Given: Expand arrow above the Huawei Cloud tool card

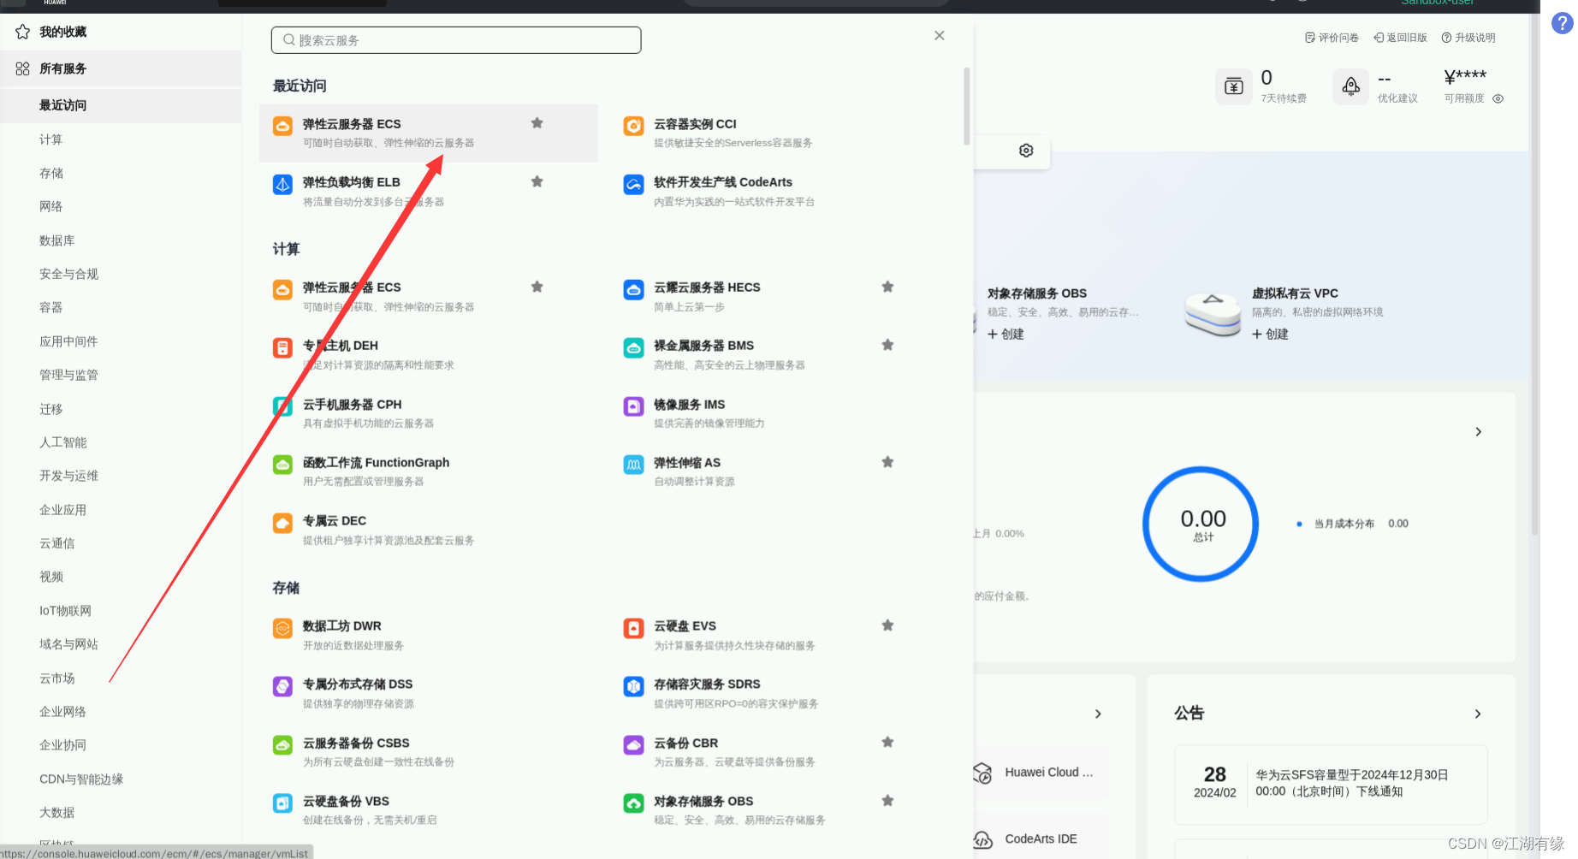Looking at the screenshot, I should click(x=1099, y=714).
